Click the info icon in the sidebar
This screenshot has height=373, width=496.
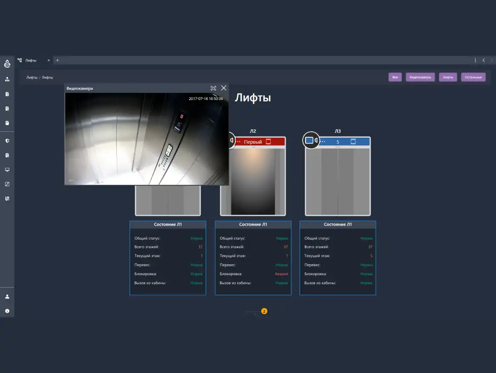(7, 311)
